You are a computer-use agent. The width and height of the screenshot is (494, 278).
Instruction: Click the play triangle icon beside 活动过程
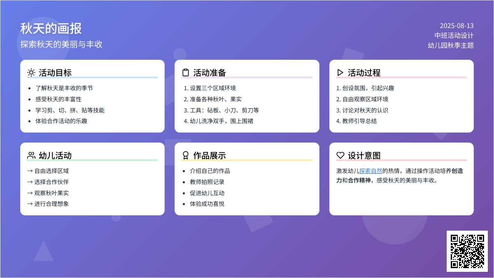340,72
